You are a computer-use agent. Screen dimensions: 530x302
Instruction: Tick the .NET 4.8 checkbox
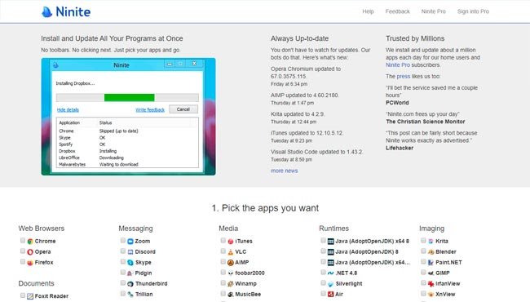click(x=323, y=273)
